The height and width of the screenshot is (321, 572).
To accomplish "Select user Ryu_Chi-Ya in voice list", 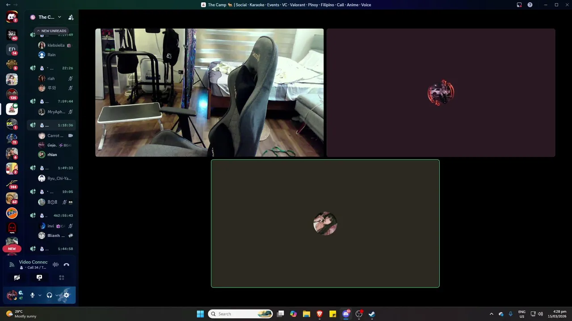I will pos(55,178).
